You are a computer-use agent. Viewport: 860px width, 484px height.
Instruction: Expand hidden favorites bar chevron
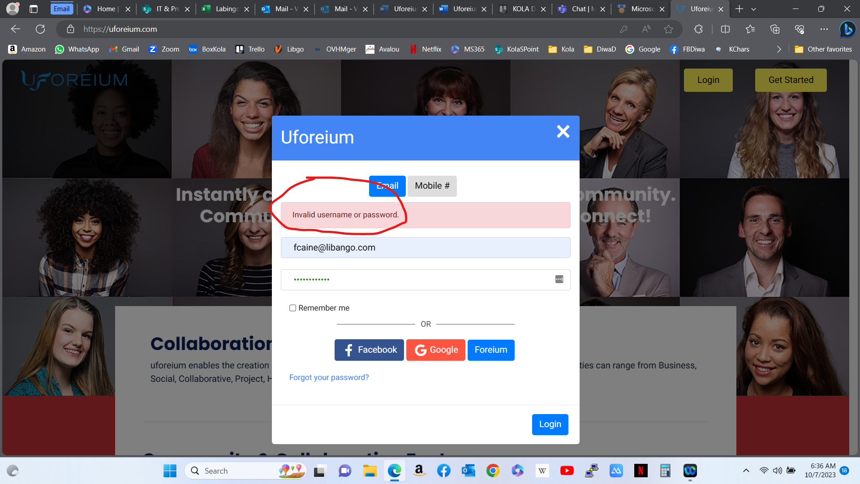779,49
